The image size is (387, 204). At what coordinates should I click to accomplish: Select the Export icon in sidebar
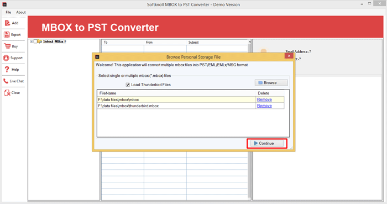[x=7, y=34]
